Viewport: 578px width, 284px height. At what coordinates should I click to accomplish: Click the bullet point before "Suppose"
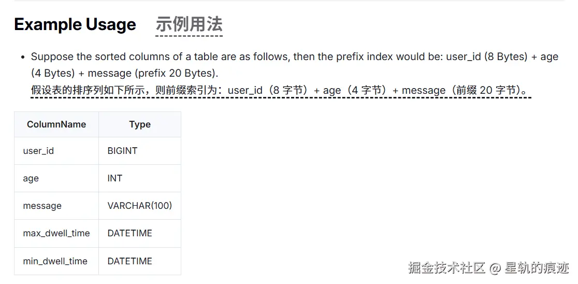coord(23,57)
